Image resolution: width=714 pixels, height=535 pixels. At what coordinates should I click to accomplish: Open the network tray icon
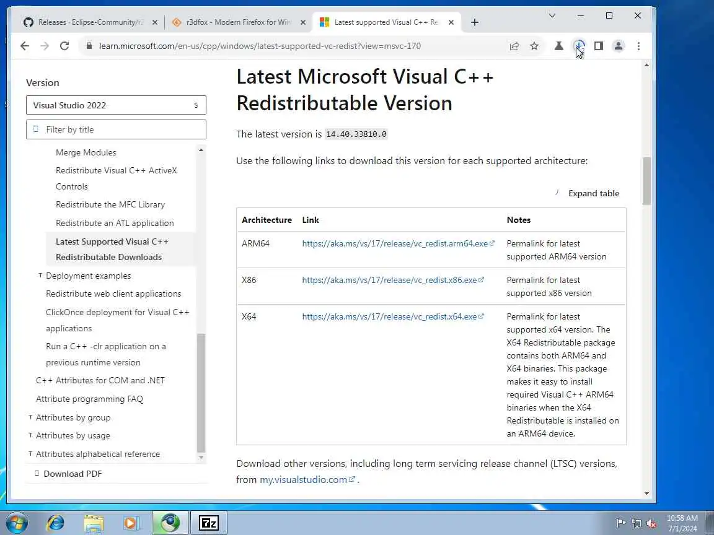(636, 523)
